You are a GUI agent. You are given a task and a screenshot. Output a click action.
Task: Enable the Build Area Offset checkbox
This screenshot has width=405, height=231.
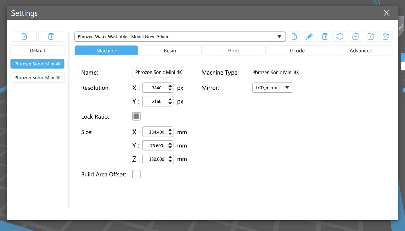coord(136,174)
